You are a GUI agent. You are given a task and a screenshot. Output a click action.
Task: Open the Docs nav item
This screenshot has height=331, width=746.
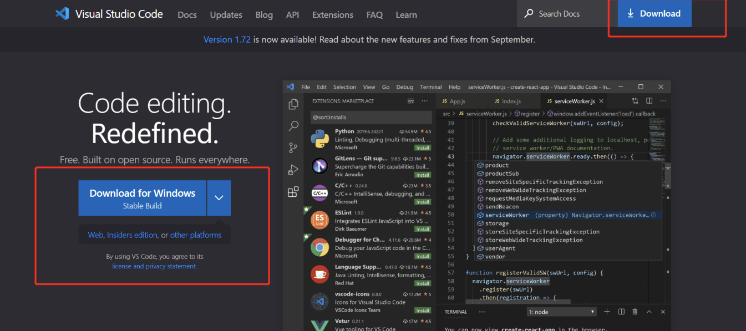pos(187,14)
